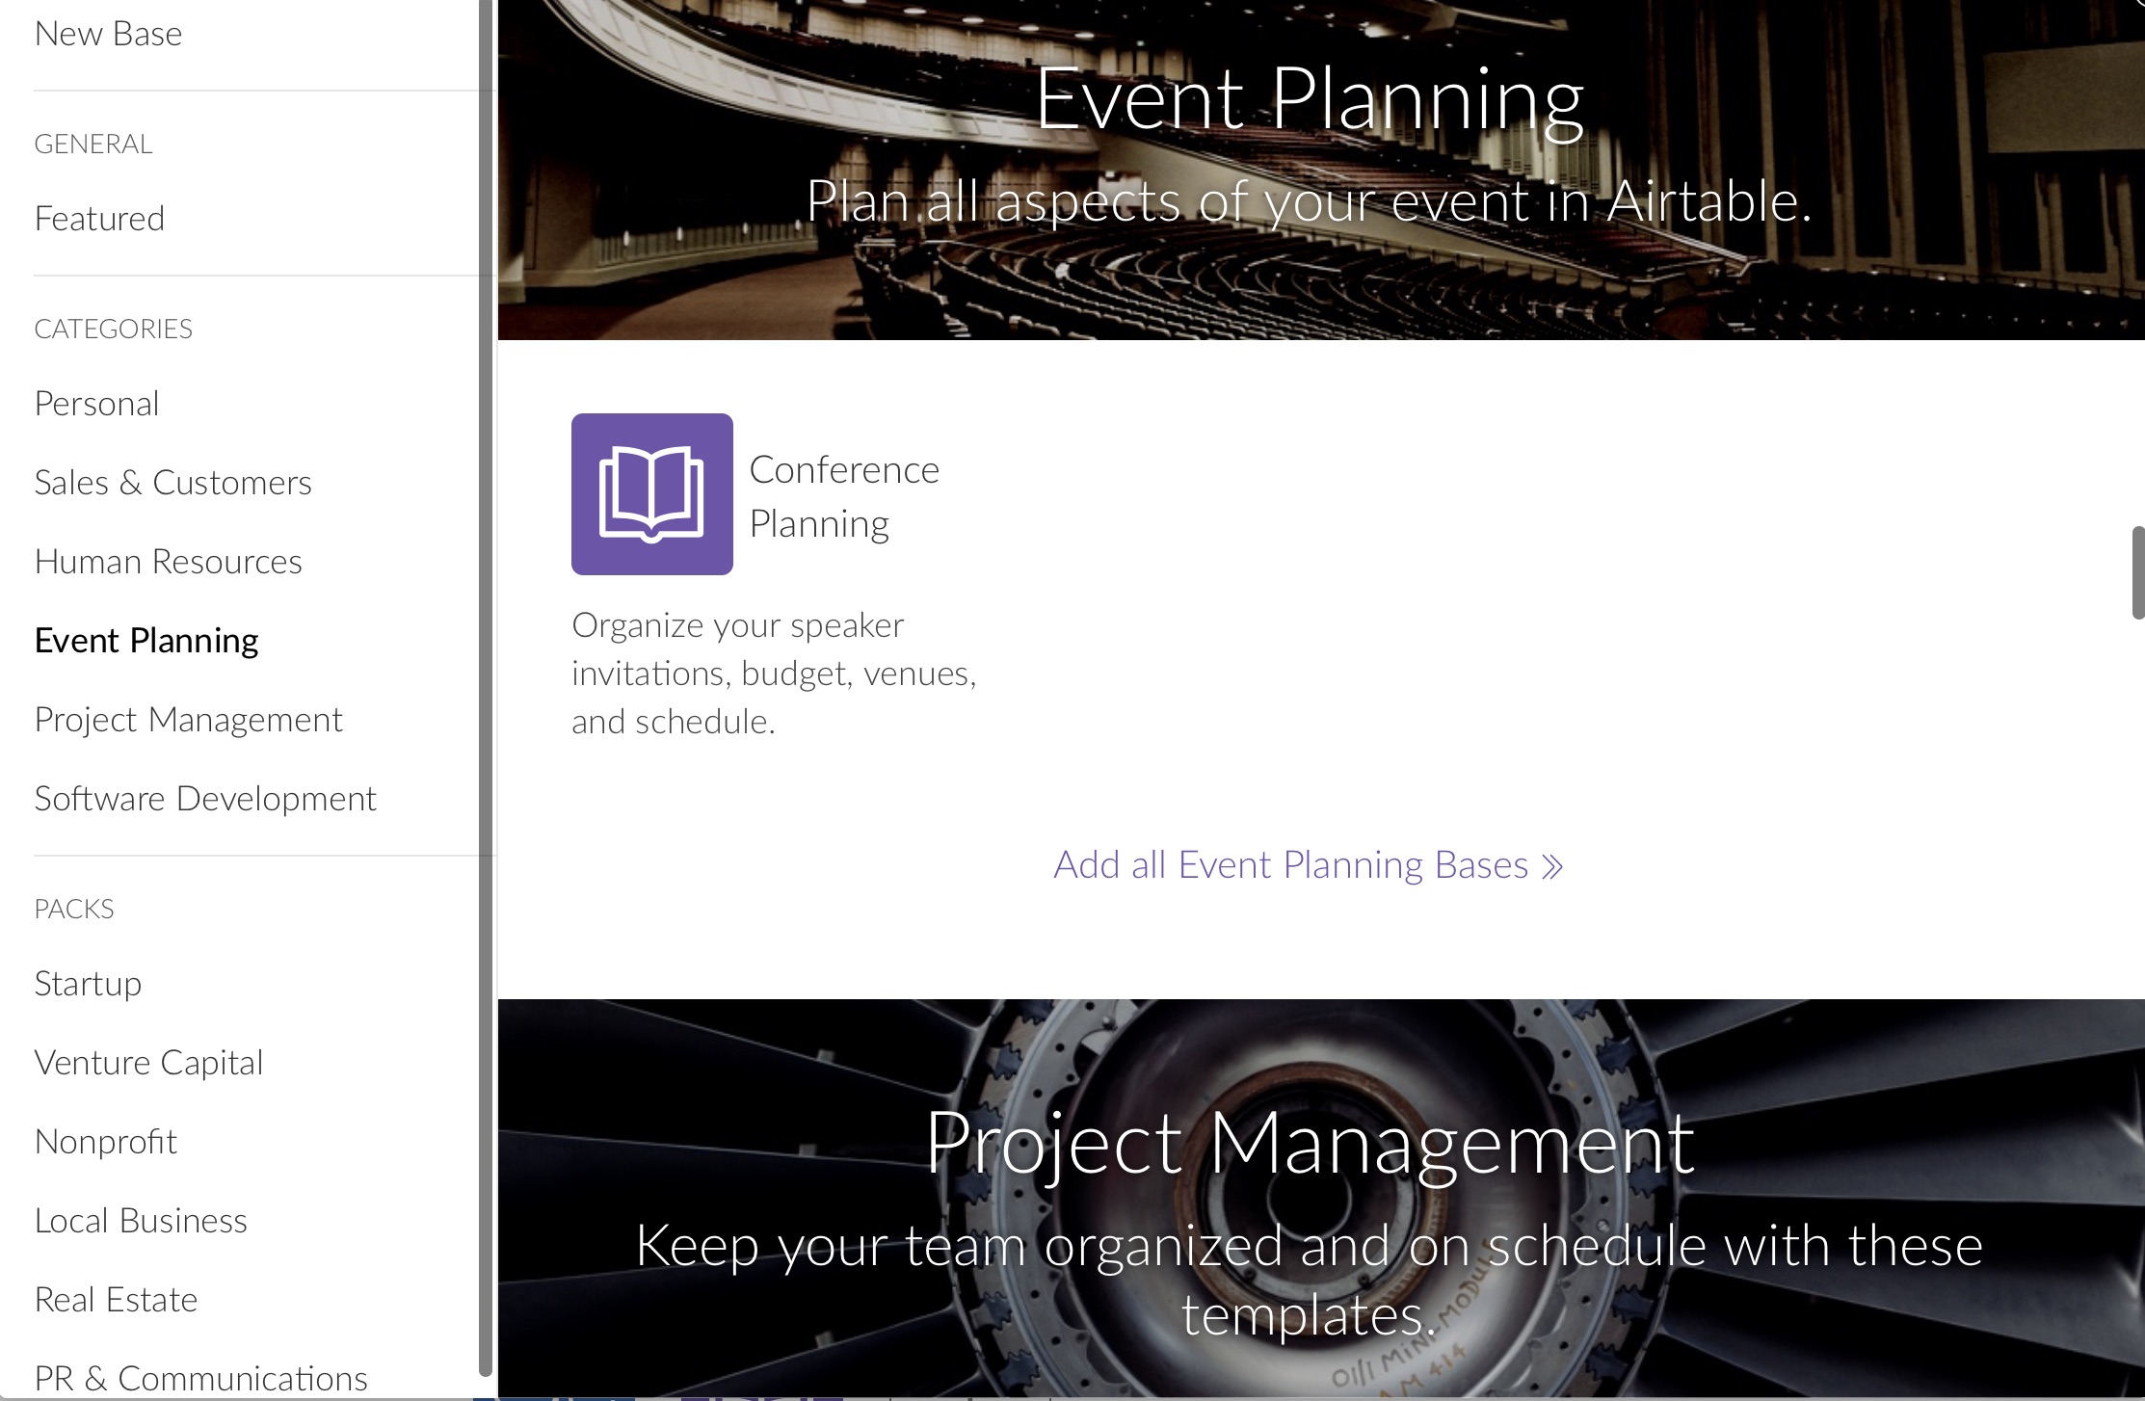Expand the GENERAL section
The image size is (2145, 1401).
[93, 144]
